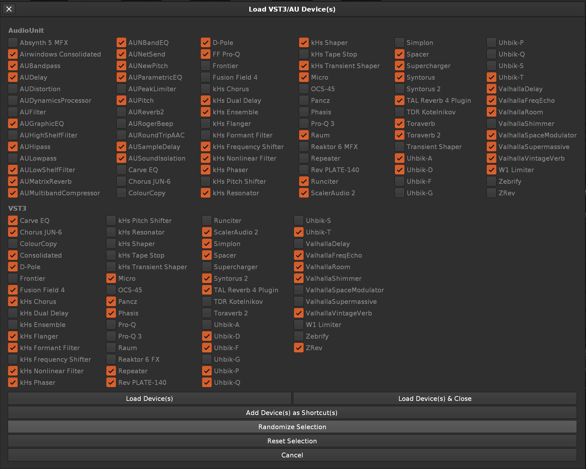Check the Reaktor 6 MFX box
586x469 pixels.
(x=304, y=147)
